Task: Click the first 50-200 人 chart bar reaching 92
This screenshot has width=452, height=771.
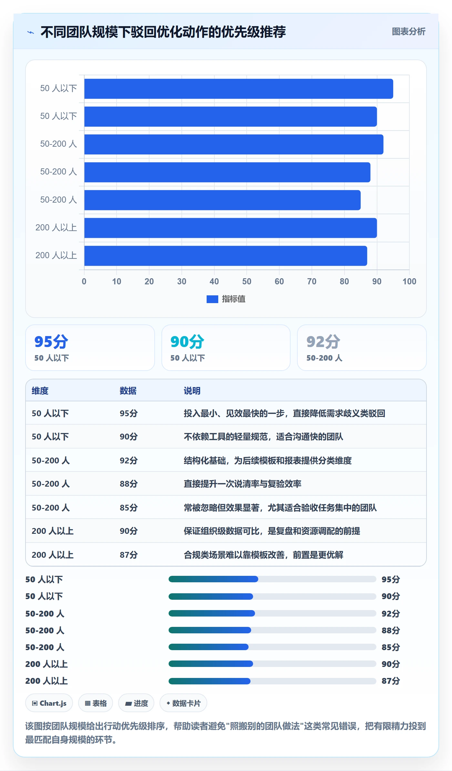Action: tap(234, 144)
